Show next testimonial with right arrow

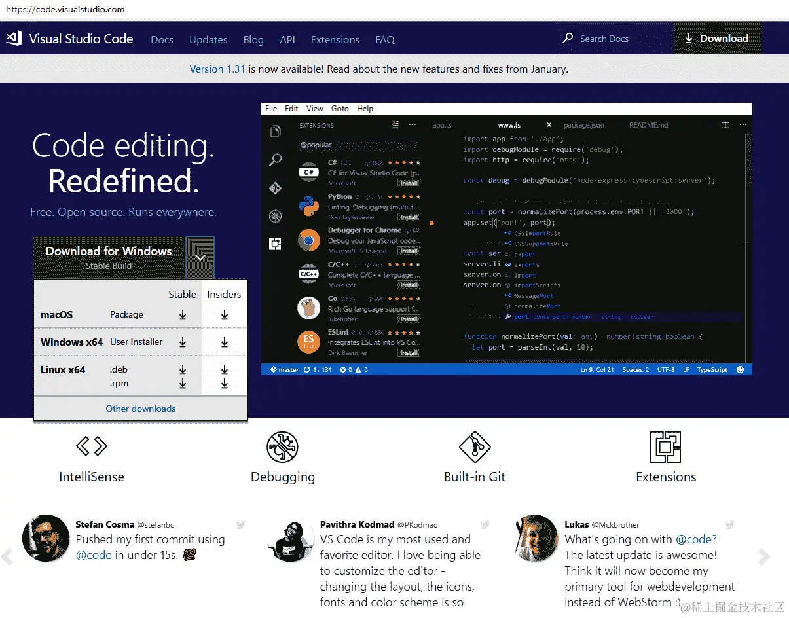tap(763, 557)
